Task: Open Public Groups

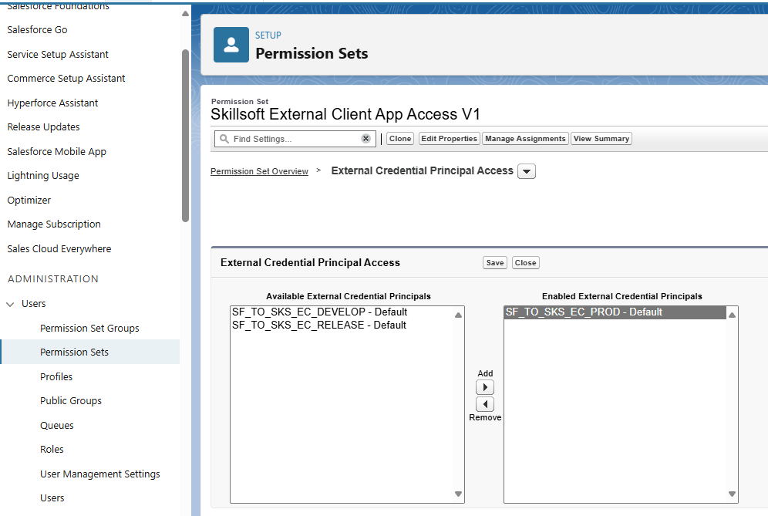Action: [x=71, y=401]
